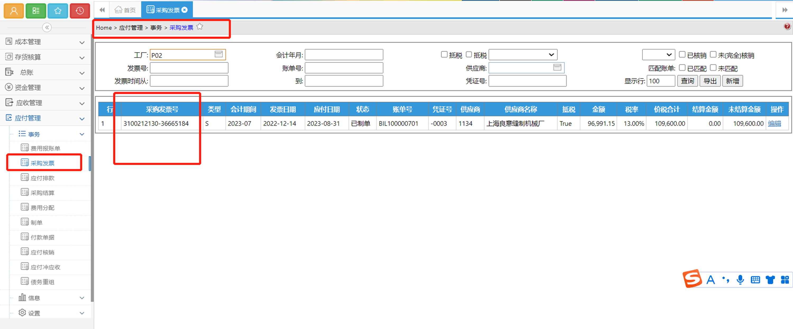This screenshot has height=329, width=793.
Task: Open 费用报账单 in the sidebar
Action: [x=45, y=148]
